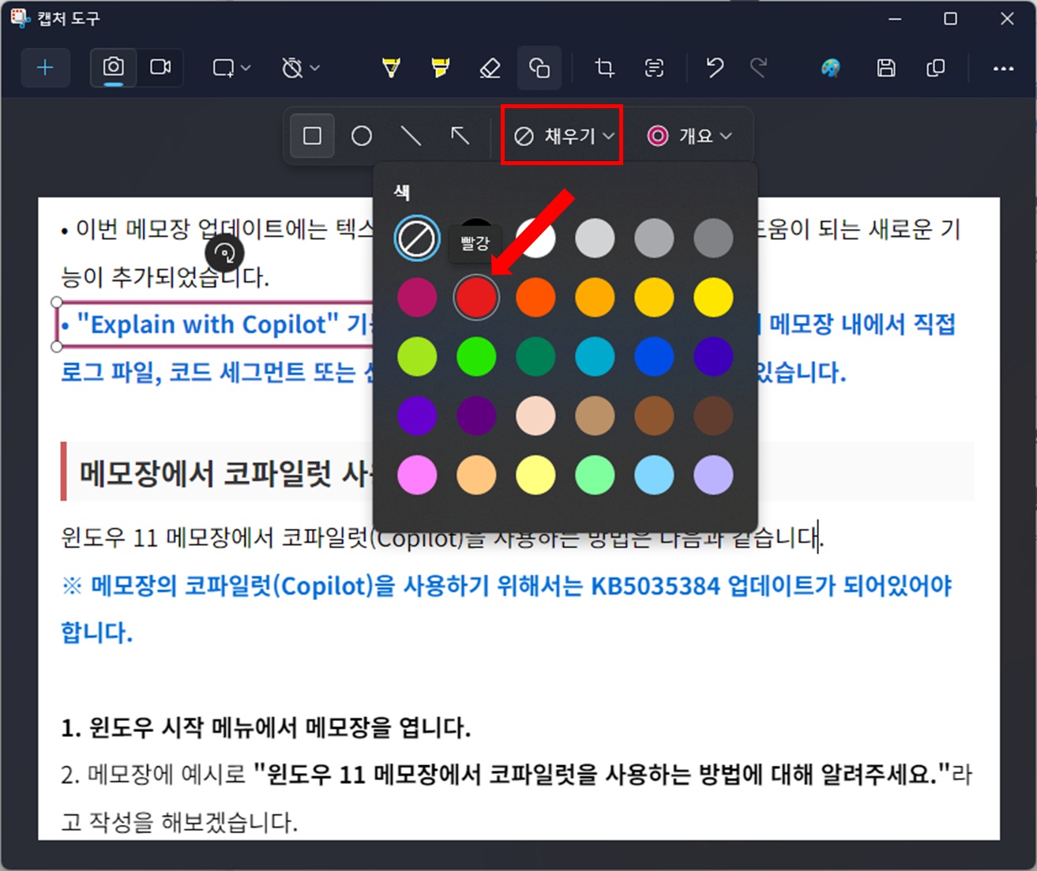Pick the dark green swatch

535,357
